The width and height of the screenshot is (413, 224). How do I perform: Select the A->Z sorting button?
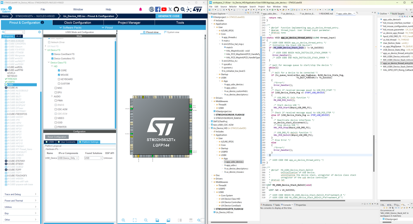click(x=19, y=36)
